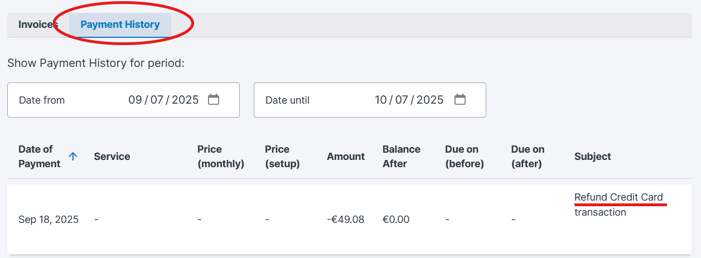Open the Date until calendar picker icon
The width and height of the screenshot is (701, 258).
click(460, 100)
